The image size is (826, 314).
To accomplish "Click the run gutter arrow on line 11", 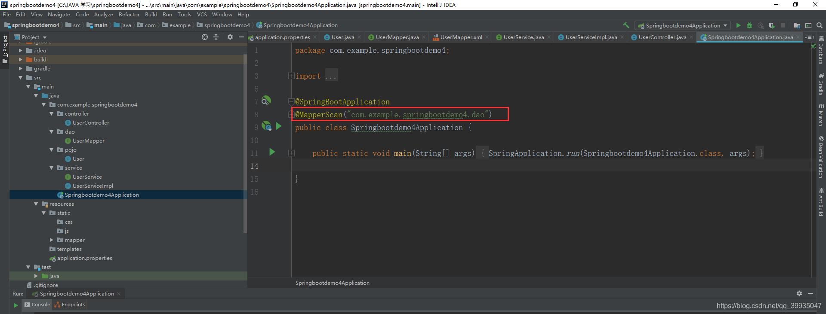I will pos(272,152).
